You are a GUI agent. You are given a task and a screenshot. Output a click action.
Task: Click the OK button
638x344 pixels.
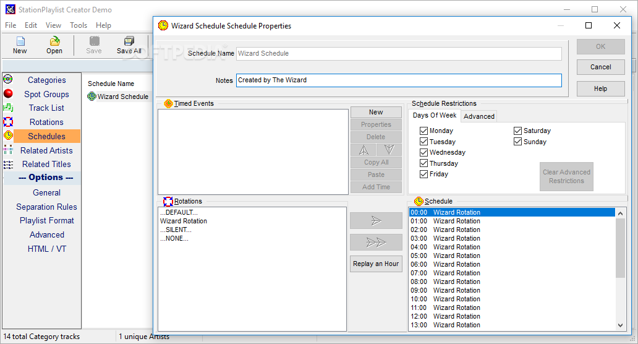pos(600,47)
